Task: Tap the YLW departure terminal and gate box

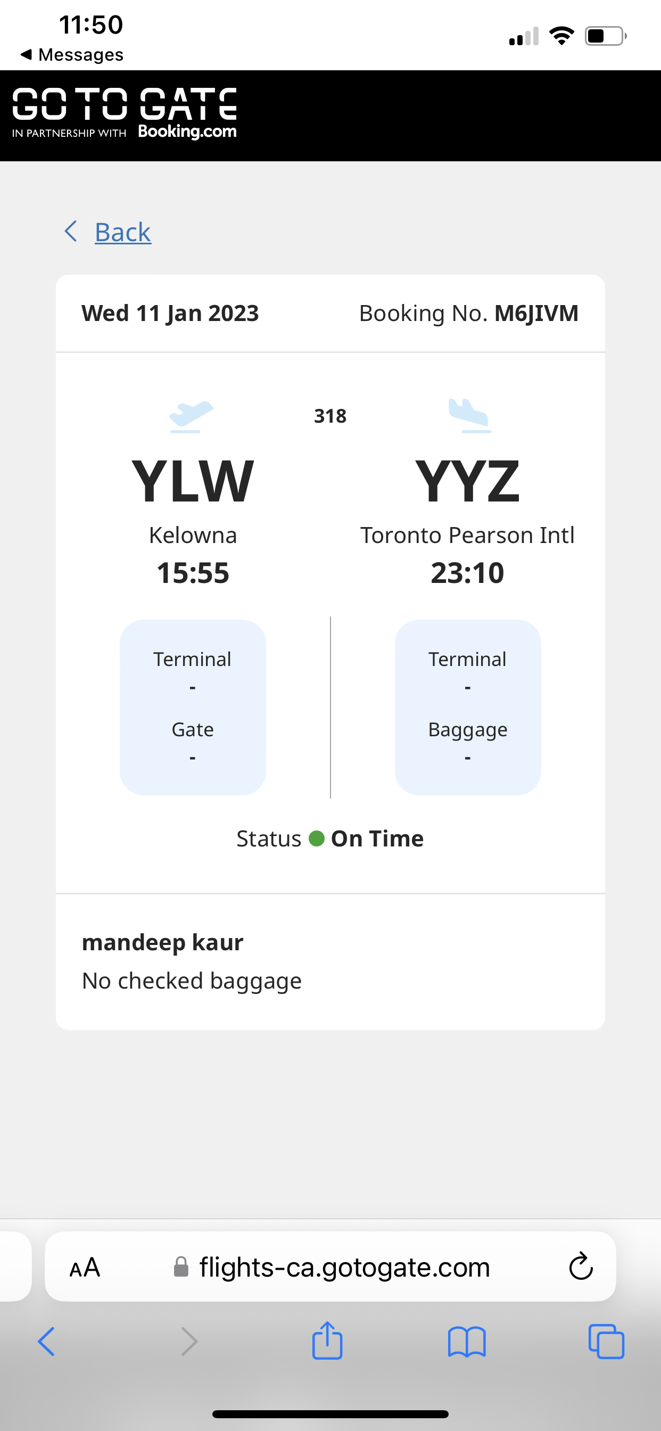Action: (x=193, y=707)
